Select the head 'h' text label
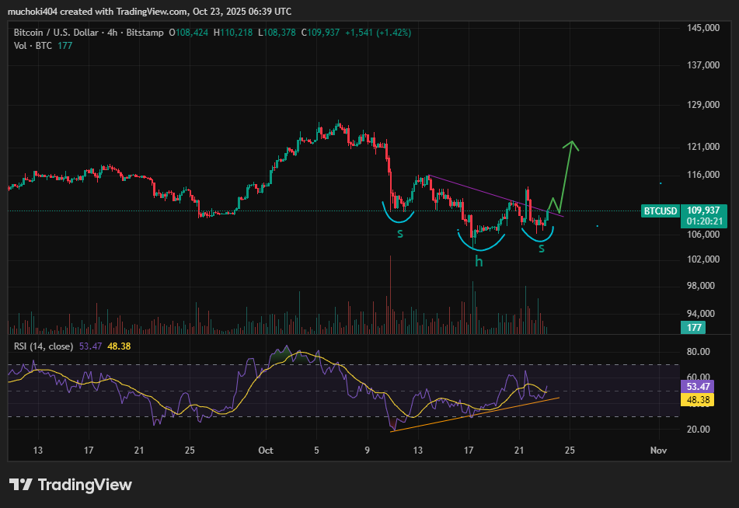 pyautogui.click(x=479, y=262)
